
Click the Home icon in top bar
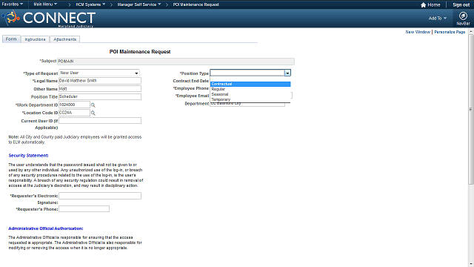coord(423,4)
